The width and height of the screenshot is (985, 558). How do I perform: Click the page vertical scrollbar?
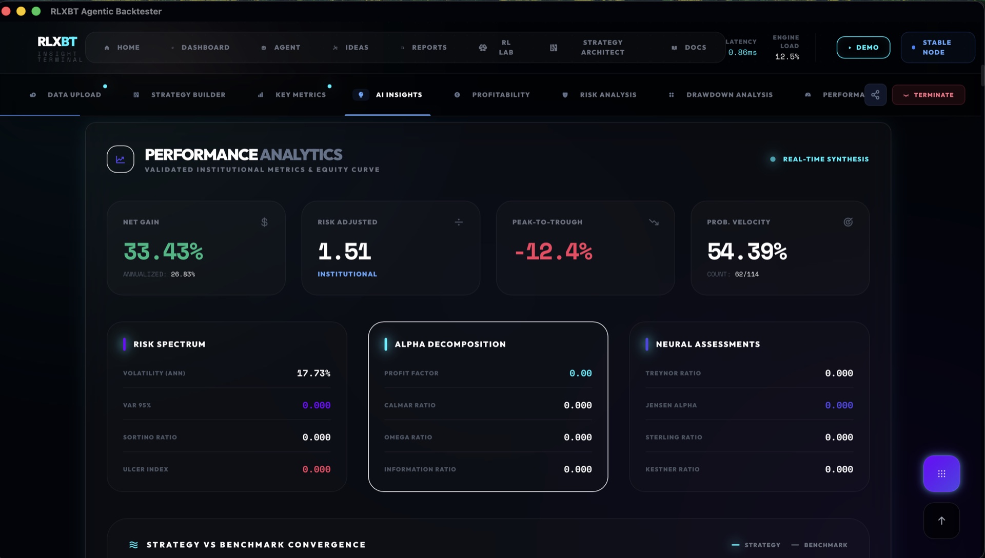pos(982,75)
